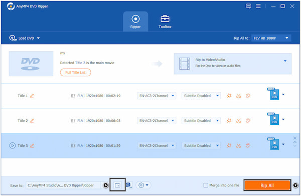
Task: Expand the Rip All to FLV HD 1080P dropdown
Action: click(271, 38)
